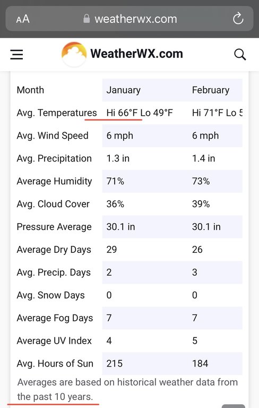Tap the lock icon beside the URL
This screenshot has height=408, width=259.
pyautogui.click(x=87, y=19)
